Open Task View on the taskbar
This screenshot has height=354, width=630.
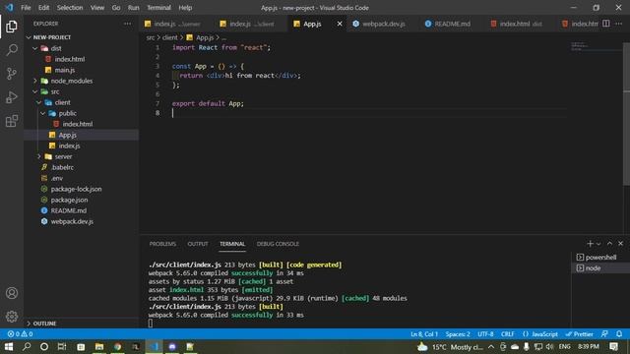click(x=62, y=346)
